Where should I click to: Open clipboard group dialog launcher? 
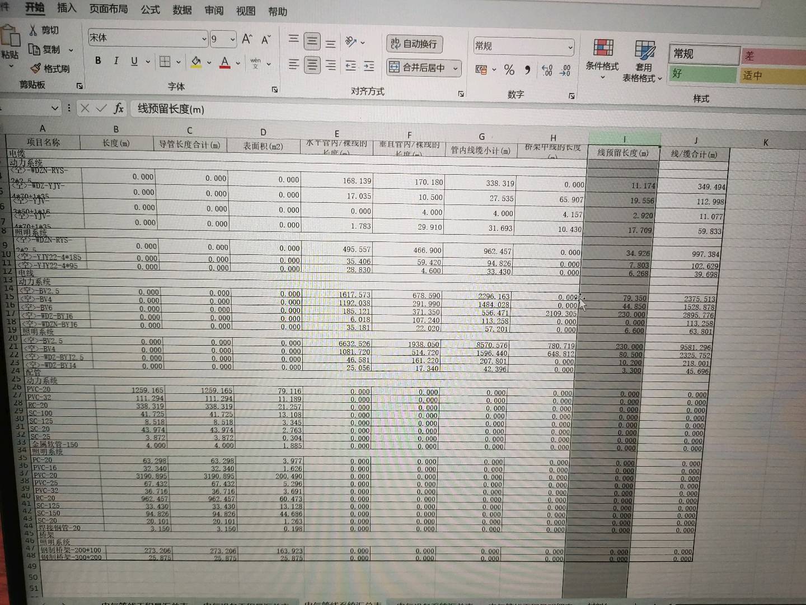79,86
